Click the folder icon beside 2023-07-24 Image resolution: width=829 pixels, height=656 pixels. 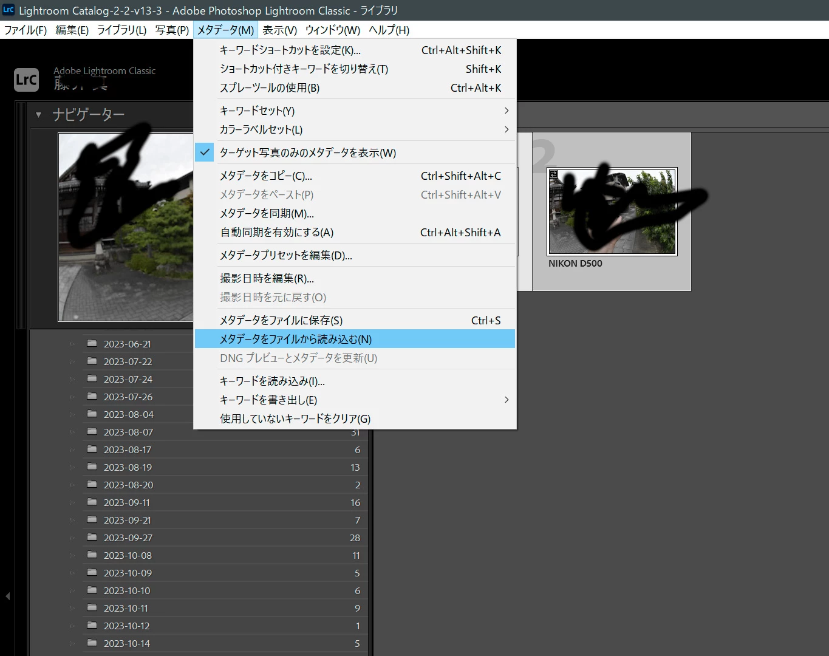coord(92,378)
